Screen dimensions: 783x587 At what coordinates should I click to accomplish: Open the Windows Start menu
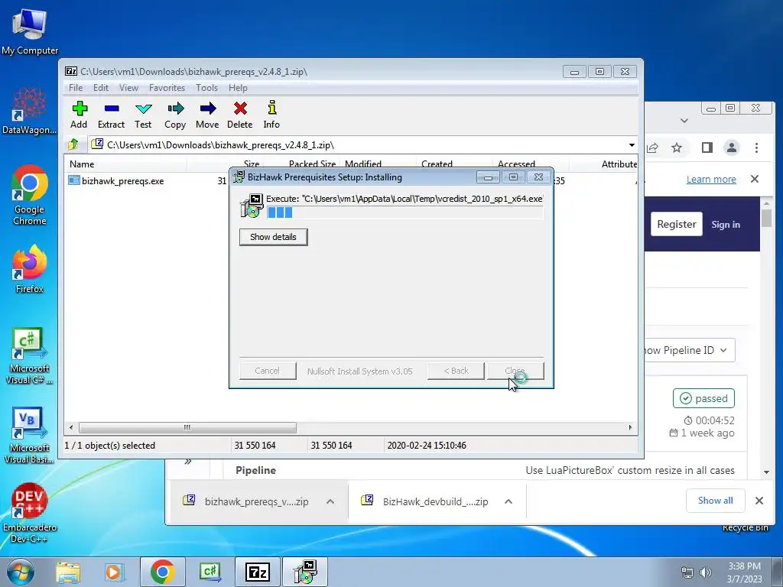pos(21,572)
